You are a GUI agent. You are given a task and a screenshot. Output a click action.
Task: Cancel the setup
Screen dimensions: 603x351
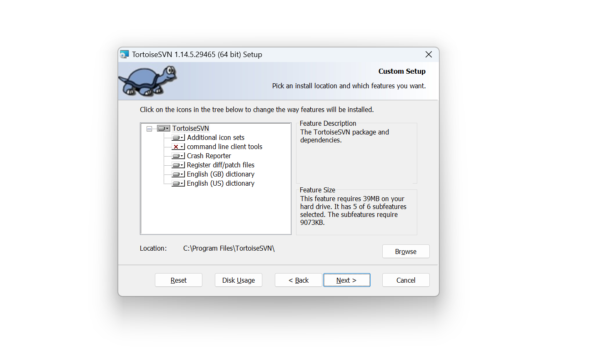point(406,280)
